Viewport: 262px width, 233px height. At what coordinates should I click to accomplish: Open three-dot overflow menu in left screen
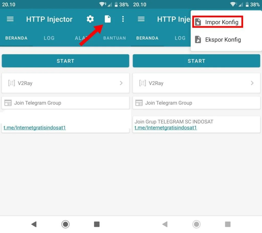123,19
